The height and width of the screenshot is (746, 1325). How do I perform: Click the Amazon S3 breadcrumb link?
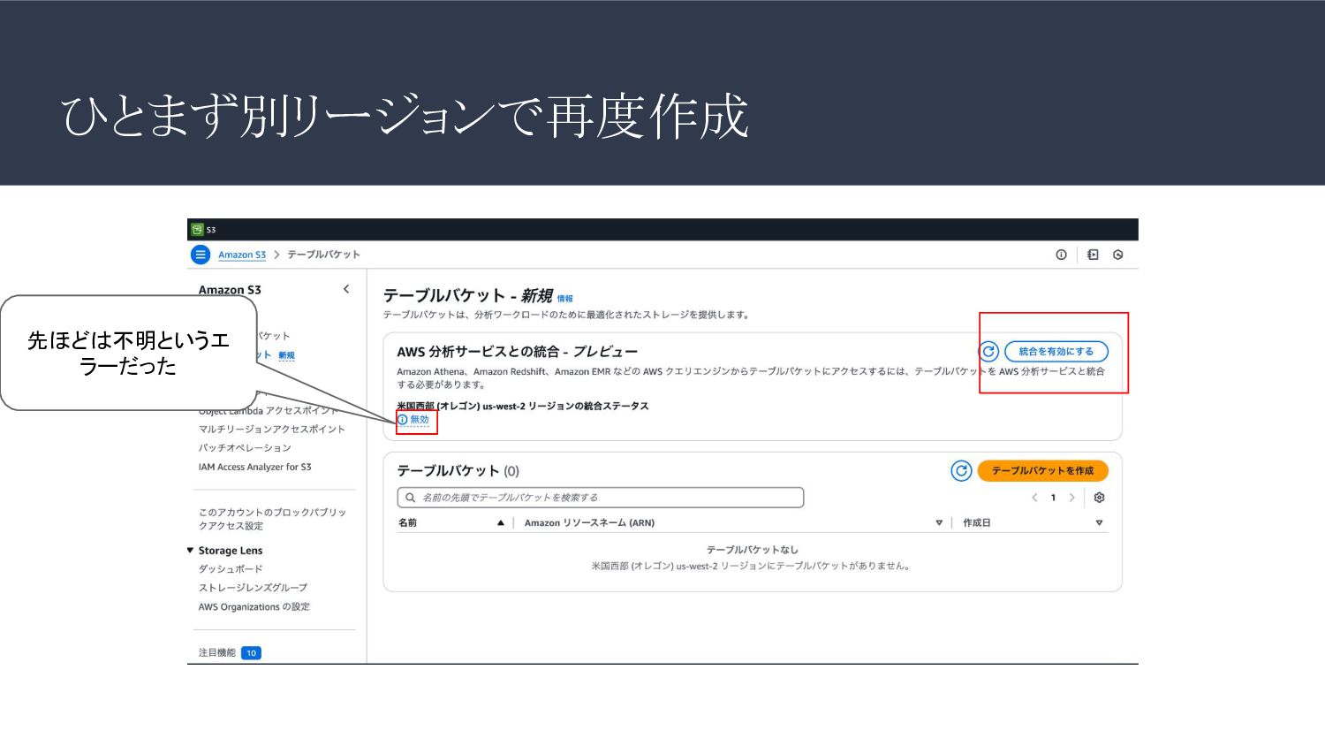click(242, 255)
